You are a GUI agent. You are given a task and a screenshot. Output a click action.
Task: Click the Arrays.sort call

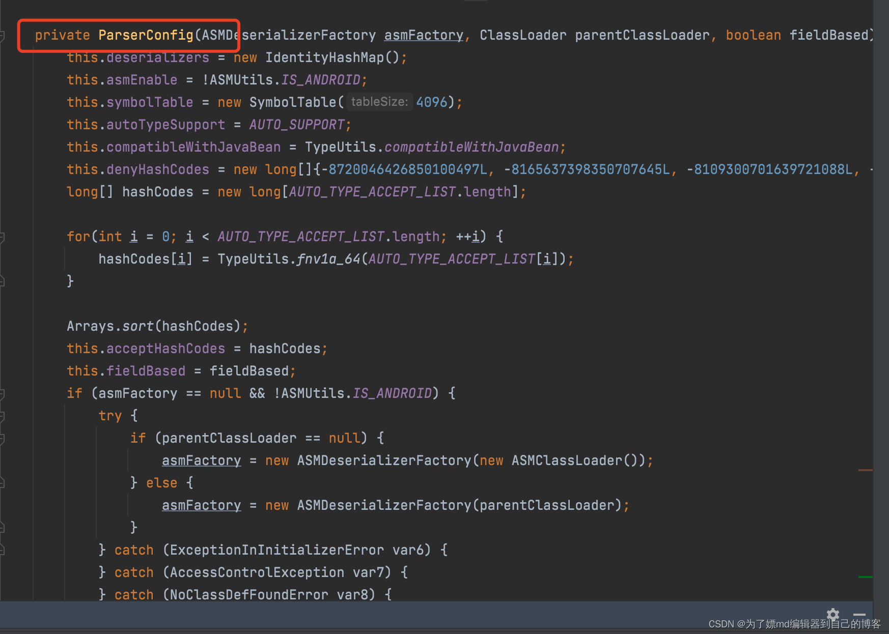tap(110, 326)
